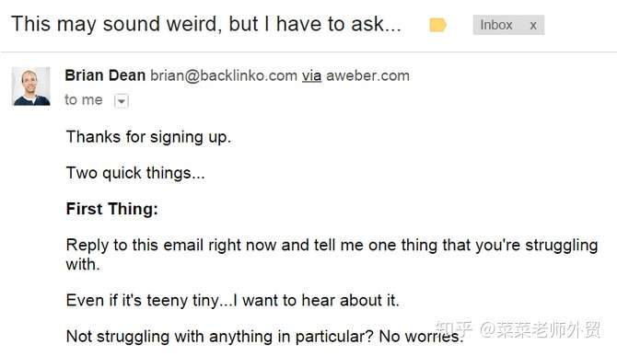
Task: Click the trailing word "with."
Action: point(83,264)
